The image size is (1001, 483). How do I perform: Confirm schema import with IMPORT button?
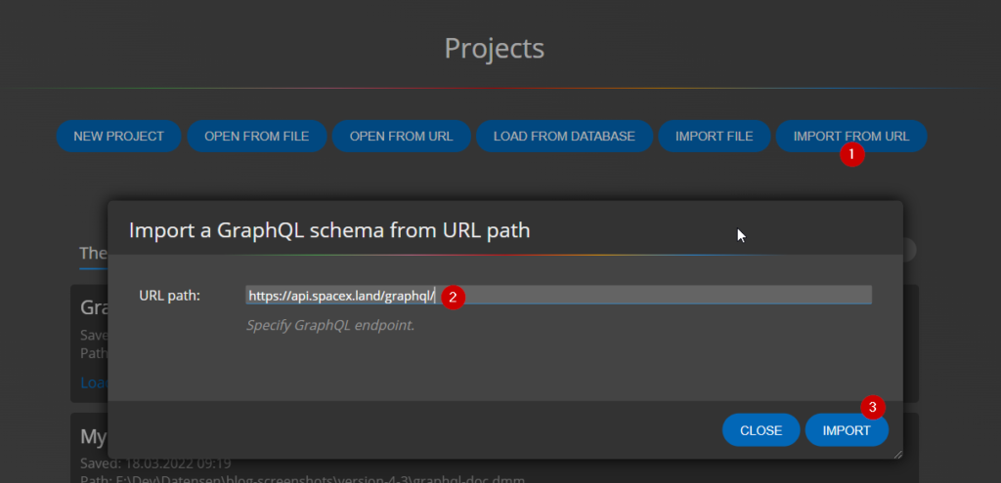(x=847, y=430)
